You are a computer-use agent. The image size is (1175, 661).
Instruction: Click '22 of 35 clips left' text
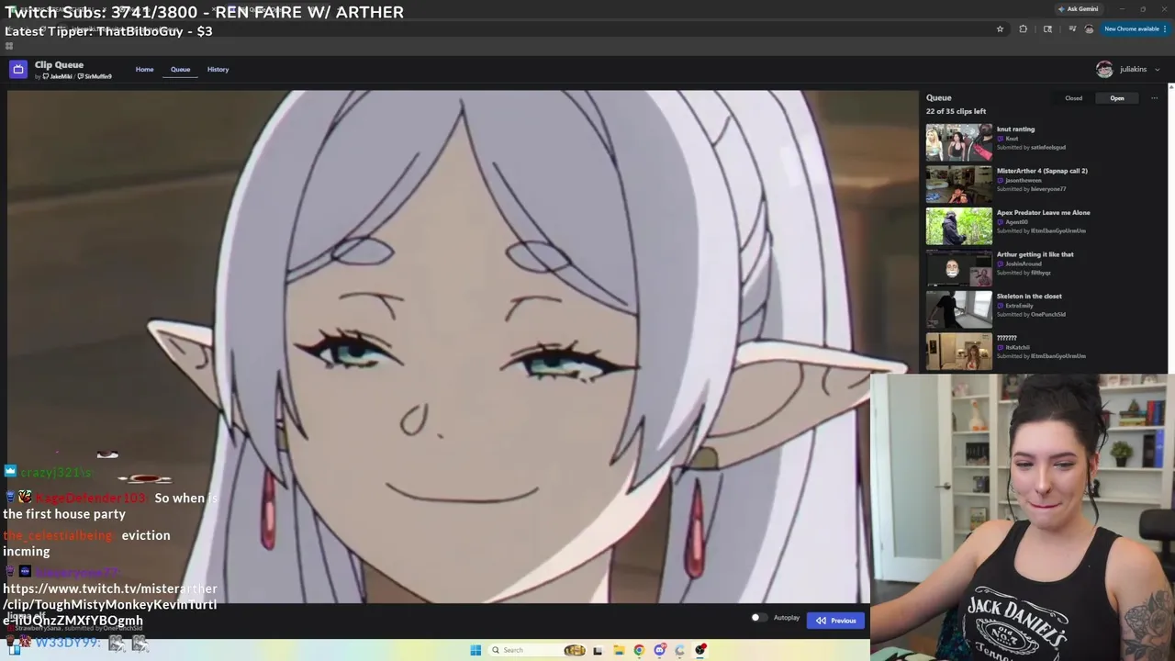tap(956, 112)
